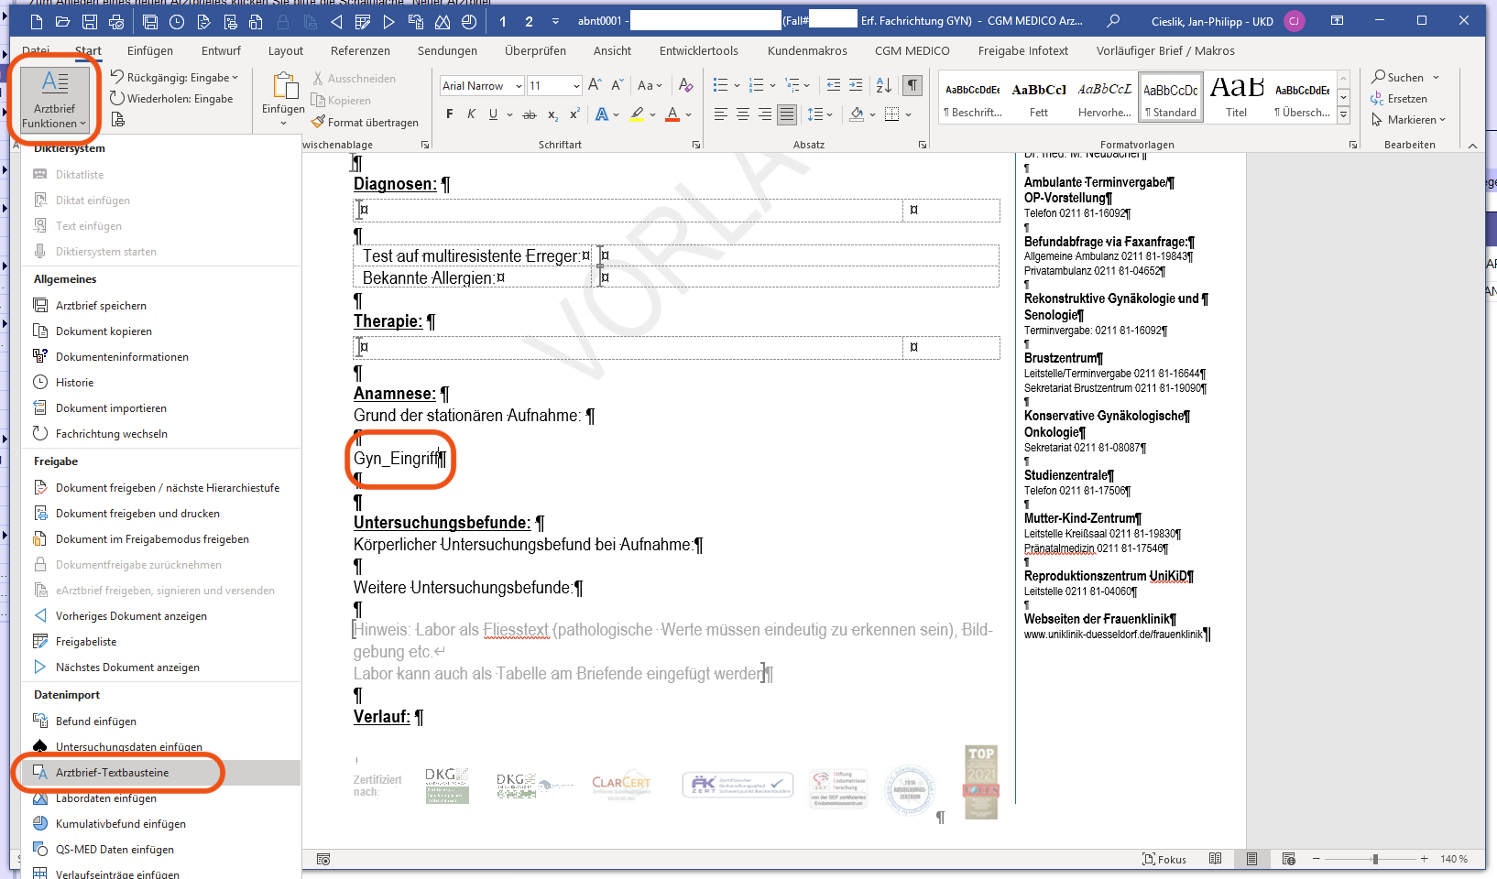Click the Format übertragen painter icon
The height and width of the screenshot is (879, 1497).
318,122
